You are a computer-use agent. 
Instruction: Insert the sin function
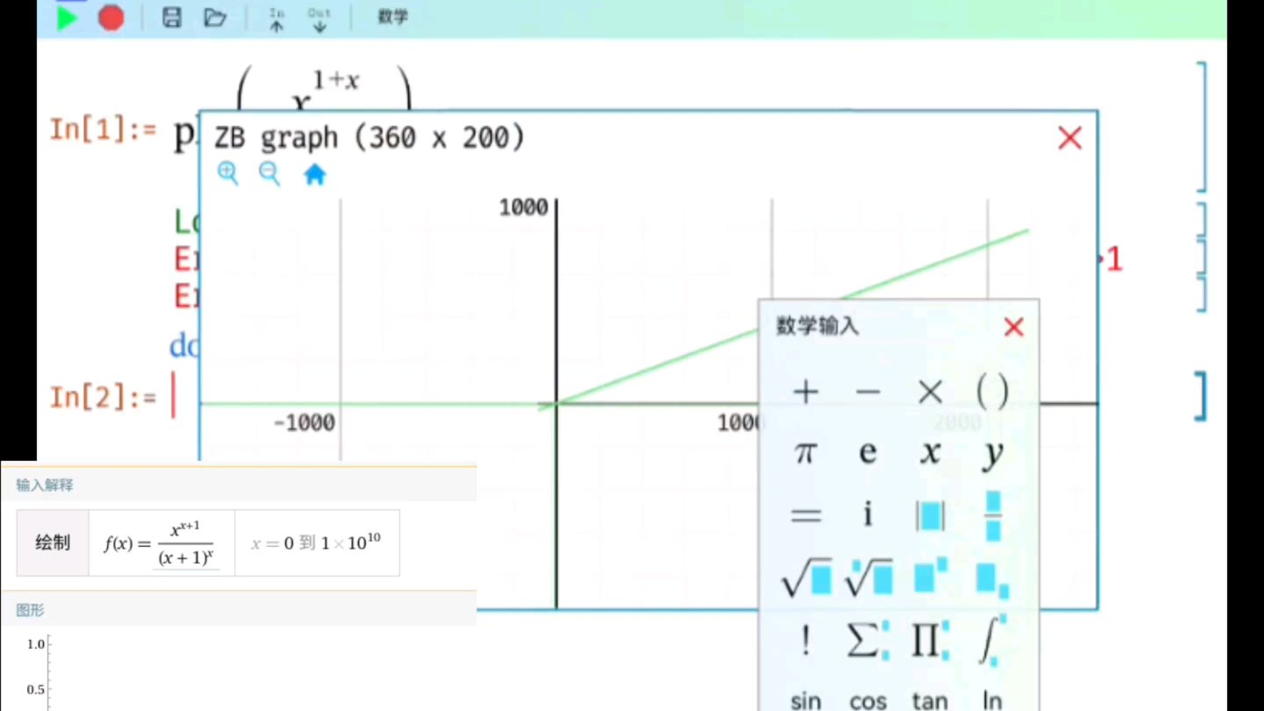pos(805,700)
